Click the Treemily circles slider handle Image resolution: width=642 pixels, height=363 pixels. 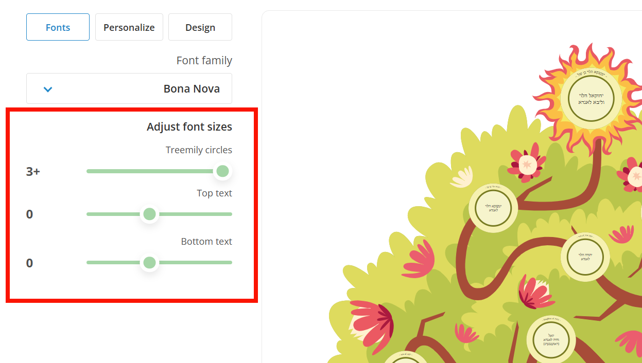pos(222,171)
